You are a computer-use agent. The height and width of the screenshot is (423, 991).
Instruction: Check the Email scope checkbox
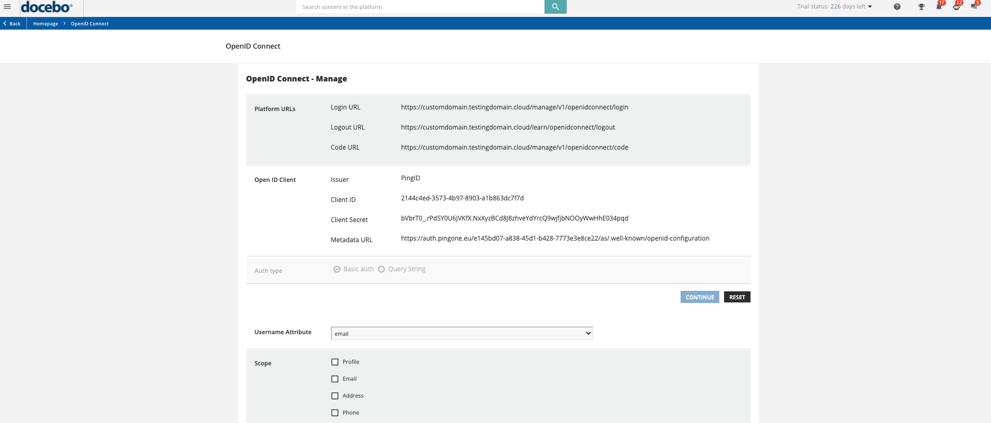click(335, 379)
